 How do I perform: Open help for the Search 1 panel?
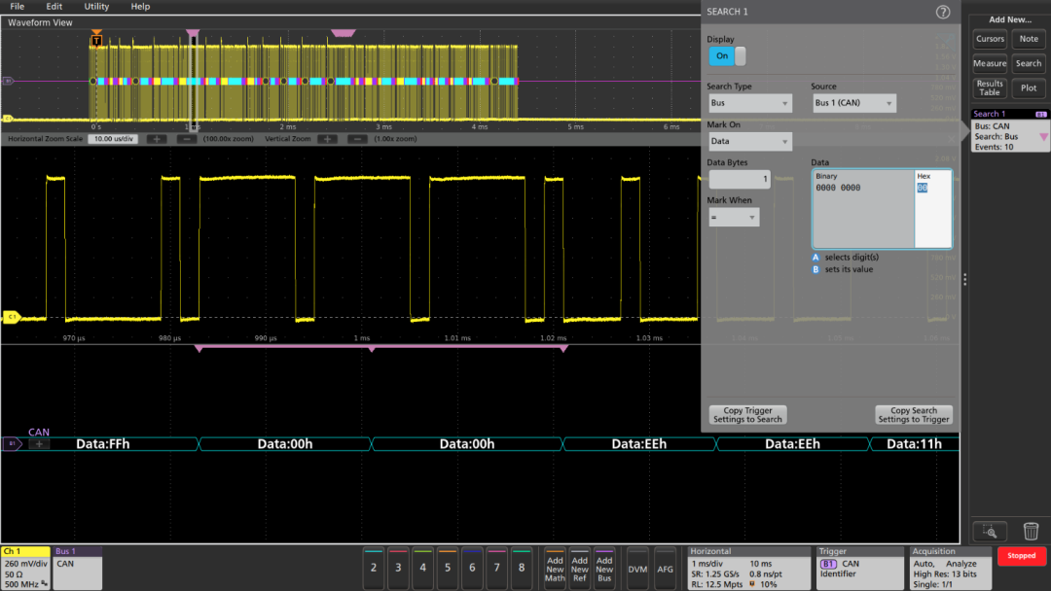pyautogui.click(x=942, y=13)
